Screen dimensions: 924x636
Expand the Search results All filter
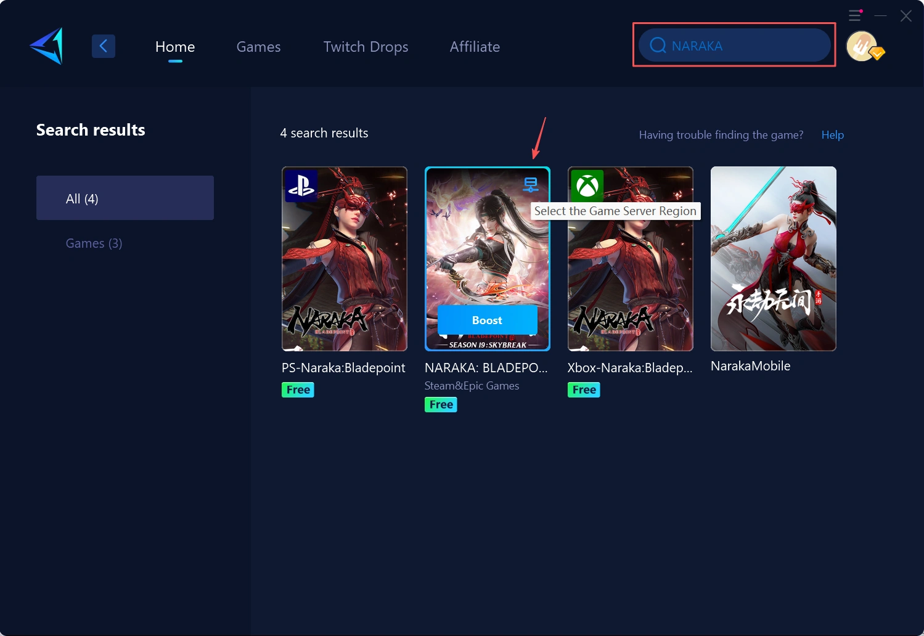pos(125,198)
